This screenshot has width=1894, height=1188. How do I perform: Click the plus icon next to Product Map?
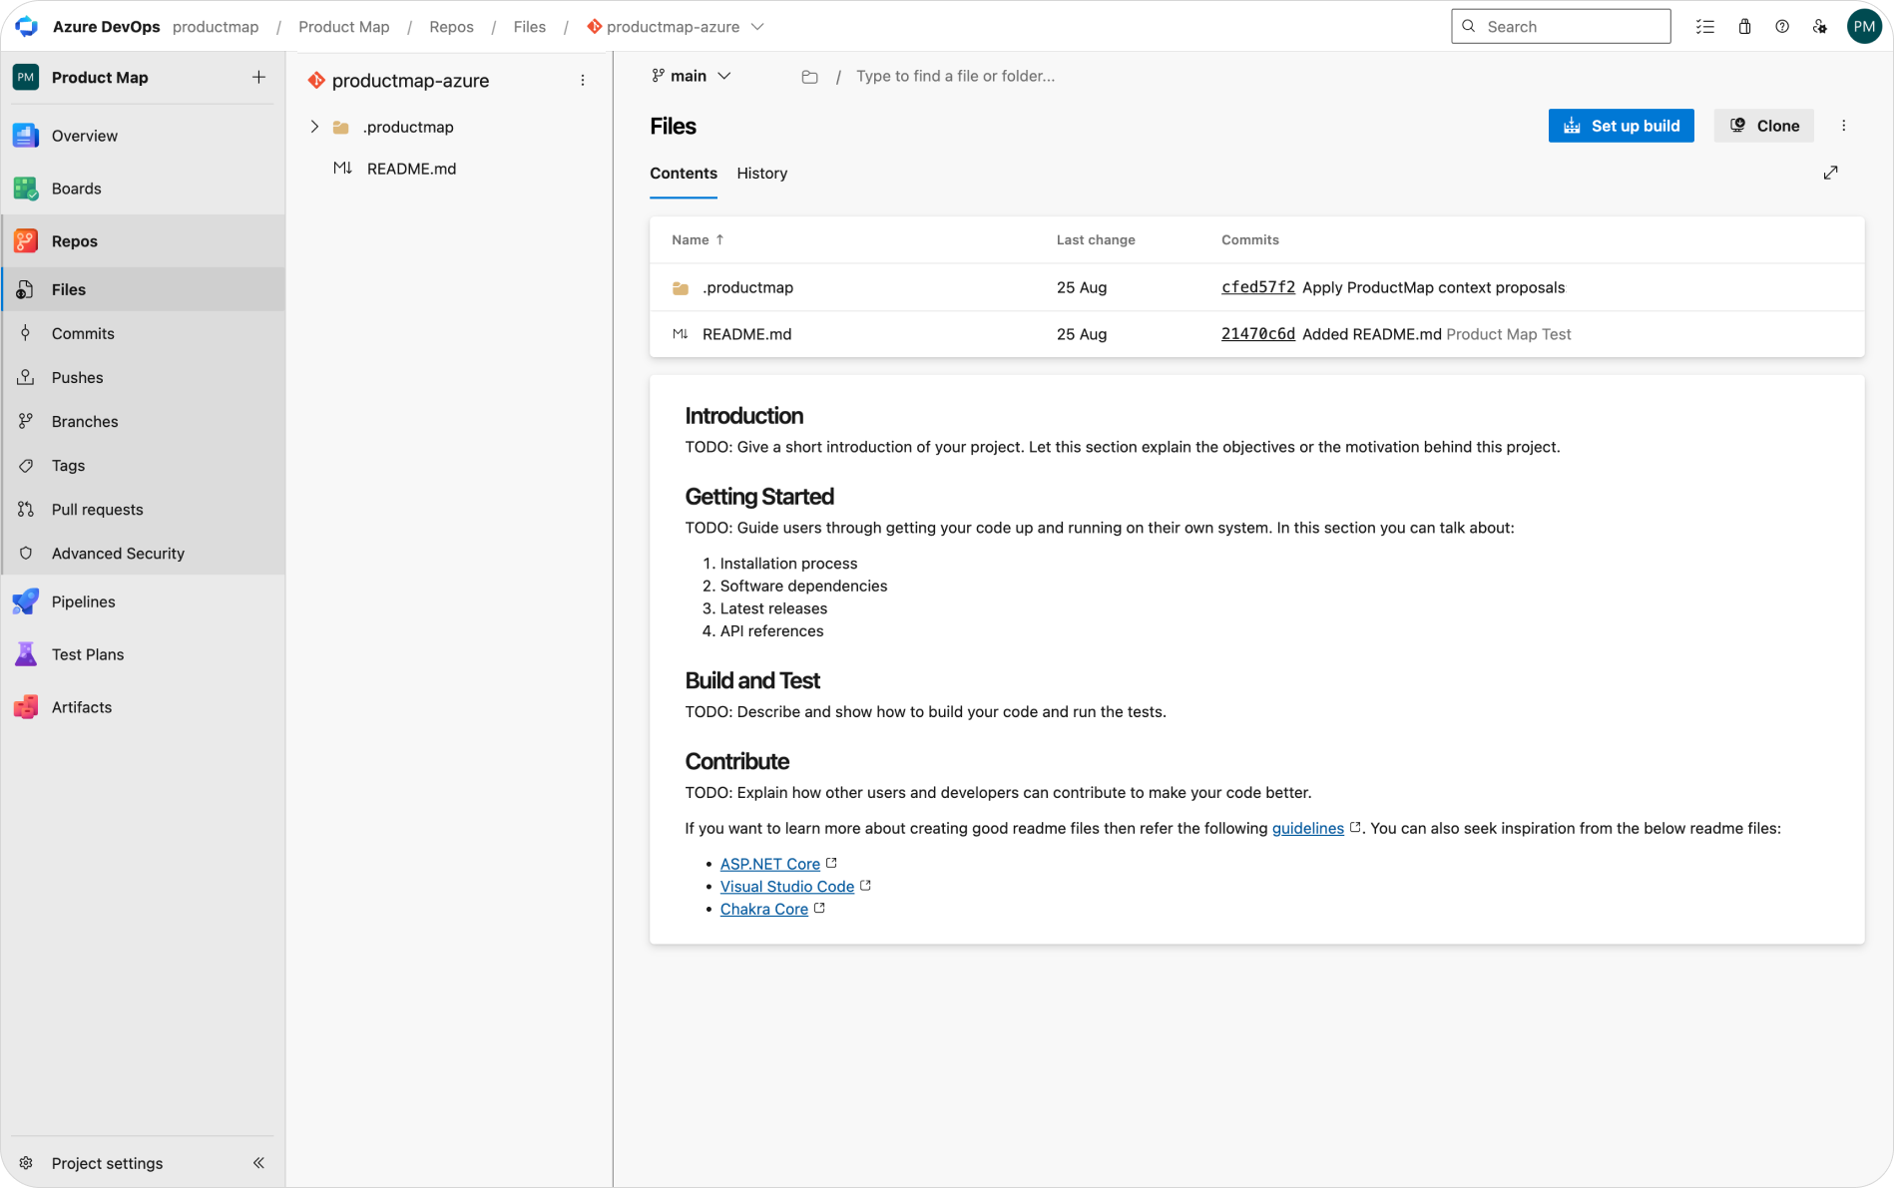pos(258,77)
